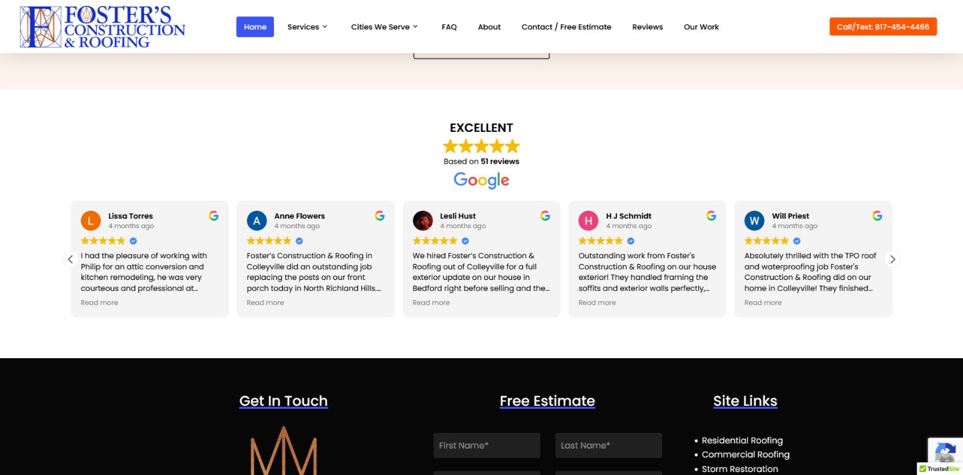Click reviewer name H J Schmidt
Screen dimensions: 963x475
click(629, 216)
